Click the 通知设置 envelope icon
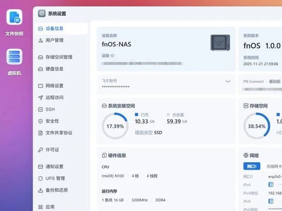This screenshot has height=211, width=282. (40, 166)
